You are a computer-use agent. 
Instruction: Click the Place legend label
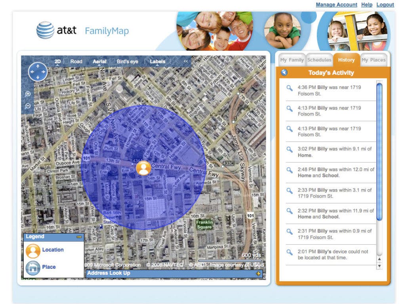click(49, 267)
